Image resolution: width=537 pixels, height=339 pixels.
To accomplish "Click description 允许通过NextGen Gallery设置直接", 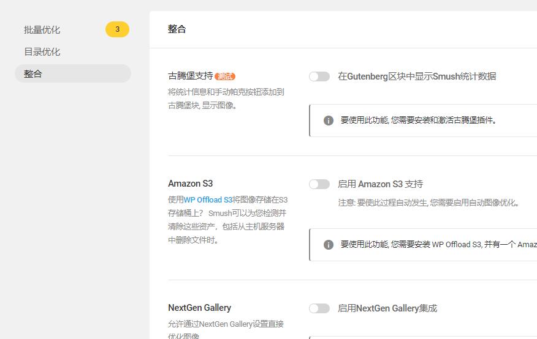I will coord(226,329).
